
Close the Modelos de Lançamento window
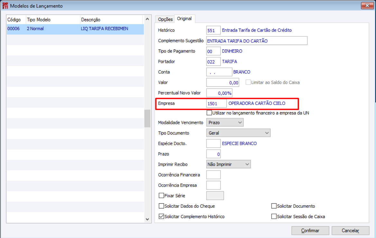click(367, 5)
